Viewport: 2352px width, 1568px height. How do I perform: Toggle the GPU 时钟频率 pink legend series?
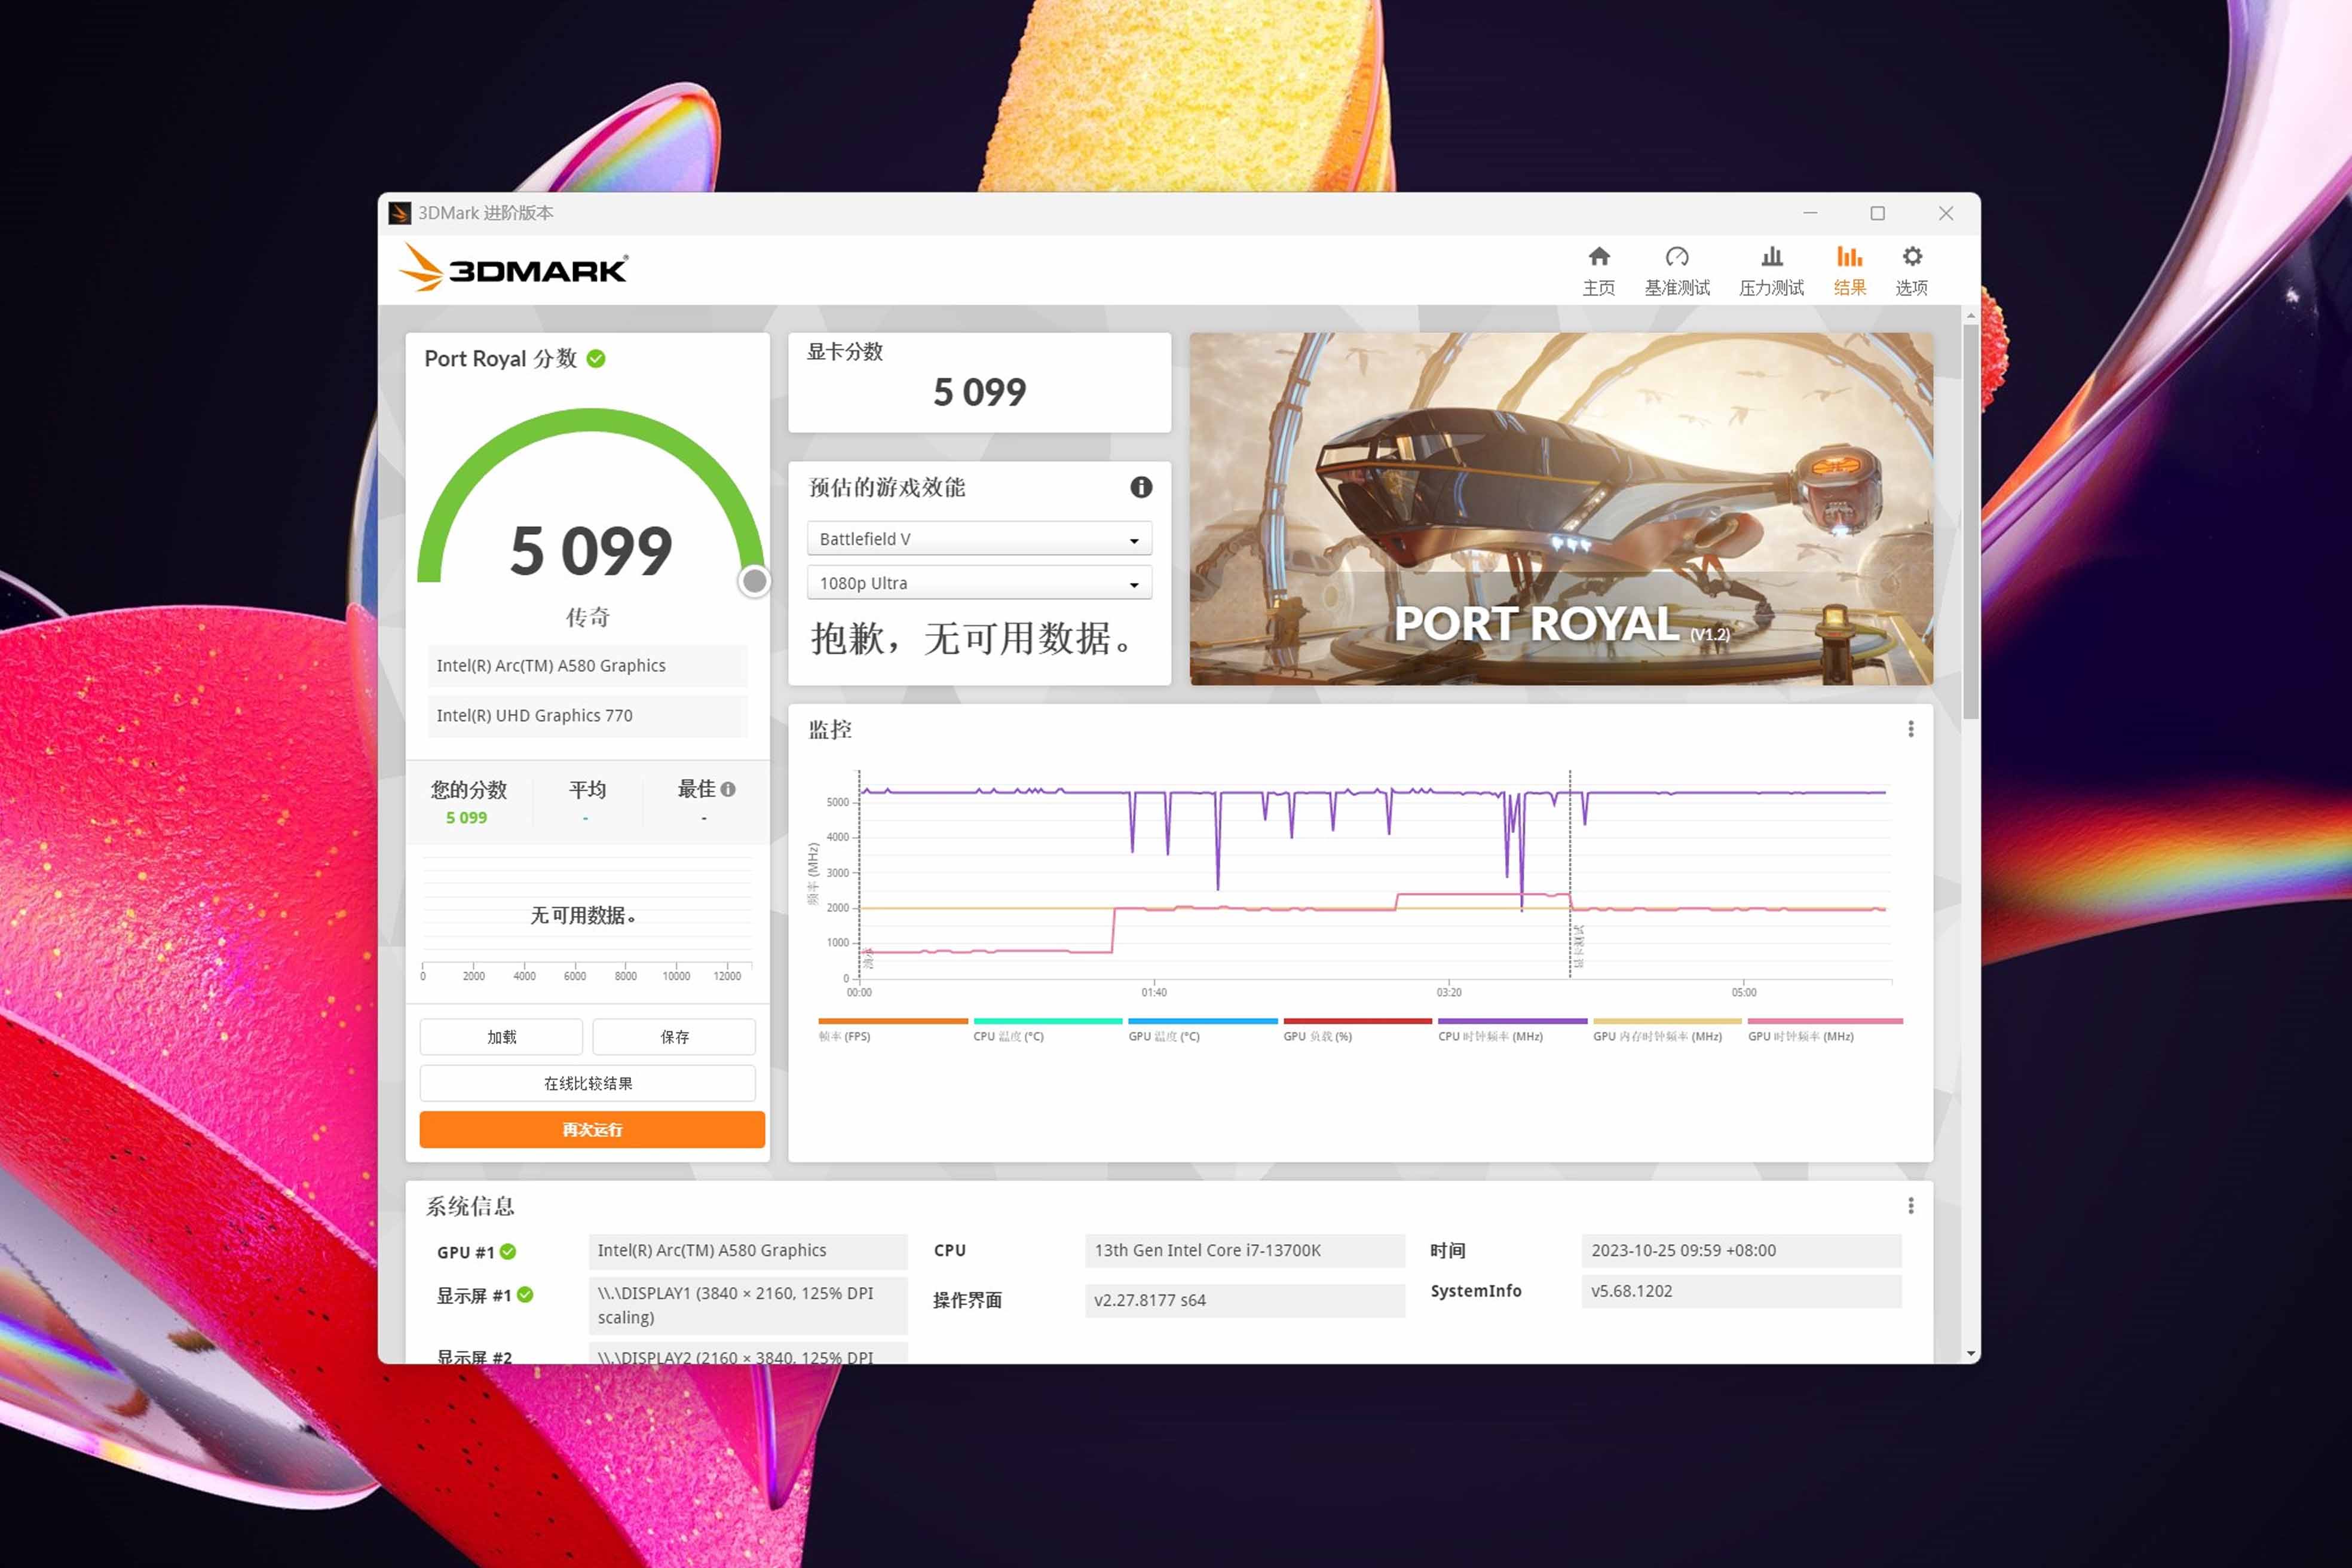click(1825, 1031)
